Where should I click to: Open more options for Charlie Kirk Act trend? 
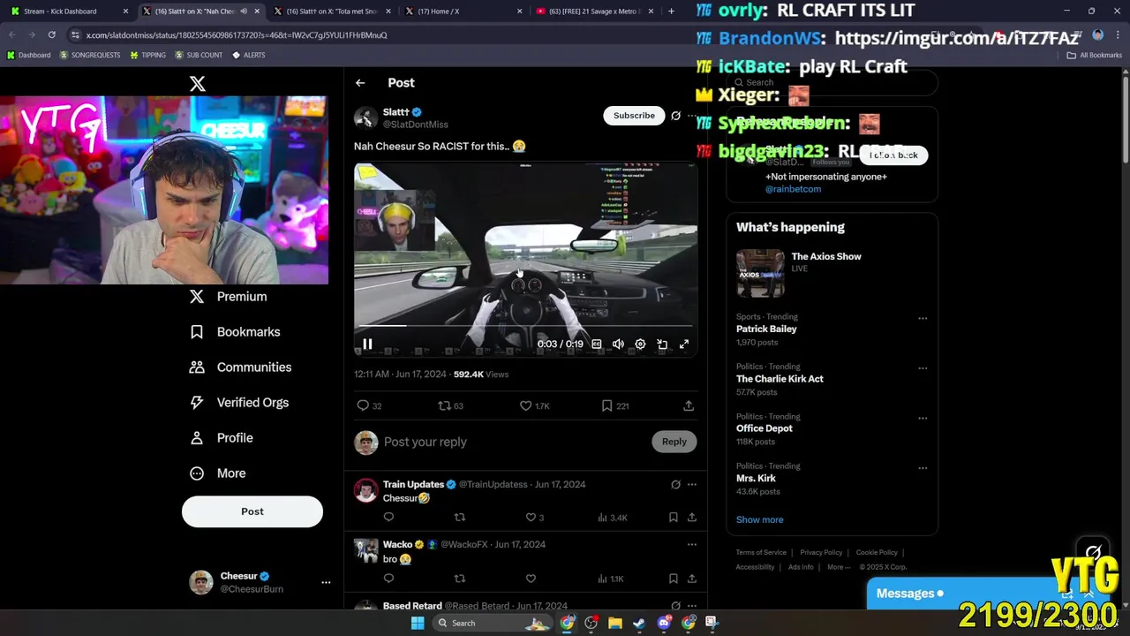(923, 368)
